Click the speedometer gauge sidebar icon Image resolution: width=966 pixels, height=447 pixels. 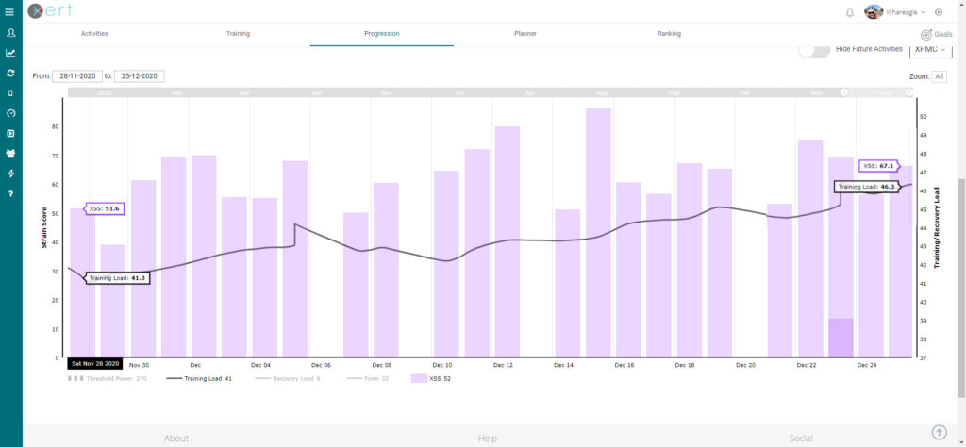coord(10,113)
